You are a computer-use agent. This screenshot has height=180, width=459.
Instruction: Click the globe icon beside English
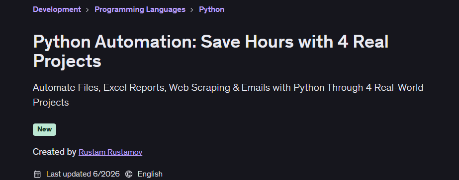click(x=129, y=174)
